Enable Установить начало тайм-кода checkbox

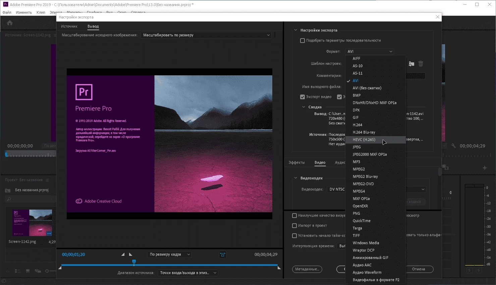coord(294,236)
